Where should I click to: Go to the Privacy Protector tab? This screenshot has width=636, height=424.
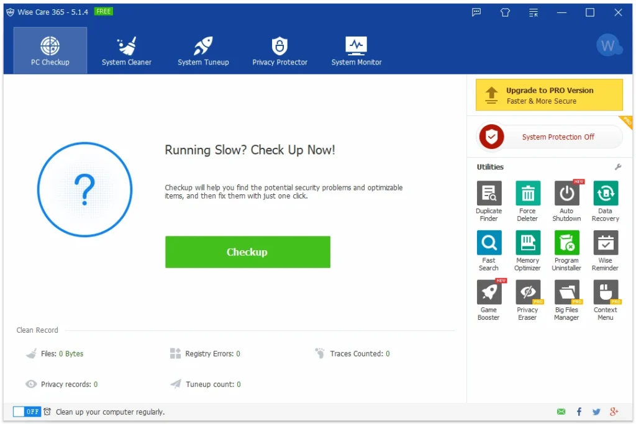(x=279, y=51)
